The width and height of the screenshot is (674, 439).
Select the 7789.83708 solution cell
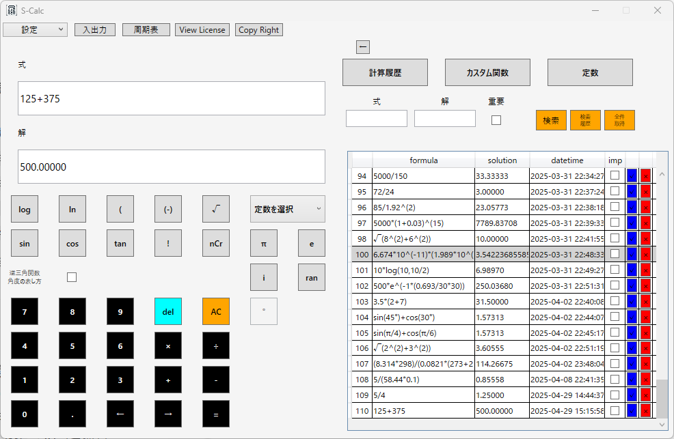coord(502,223)
